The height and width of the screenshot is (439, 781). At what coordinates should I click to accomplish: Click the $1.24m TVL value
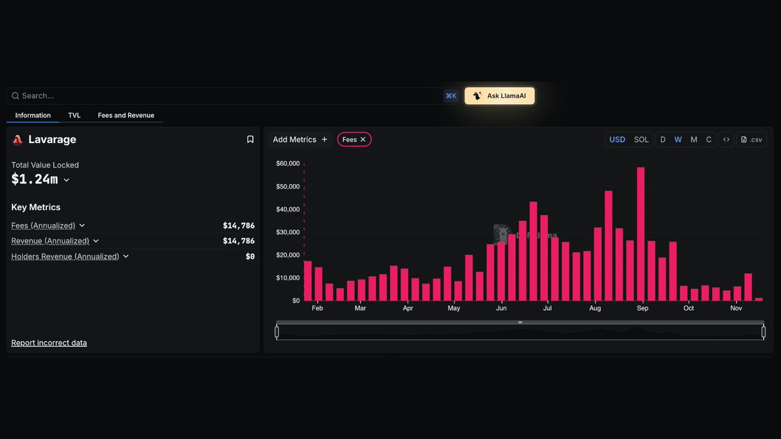34,180
